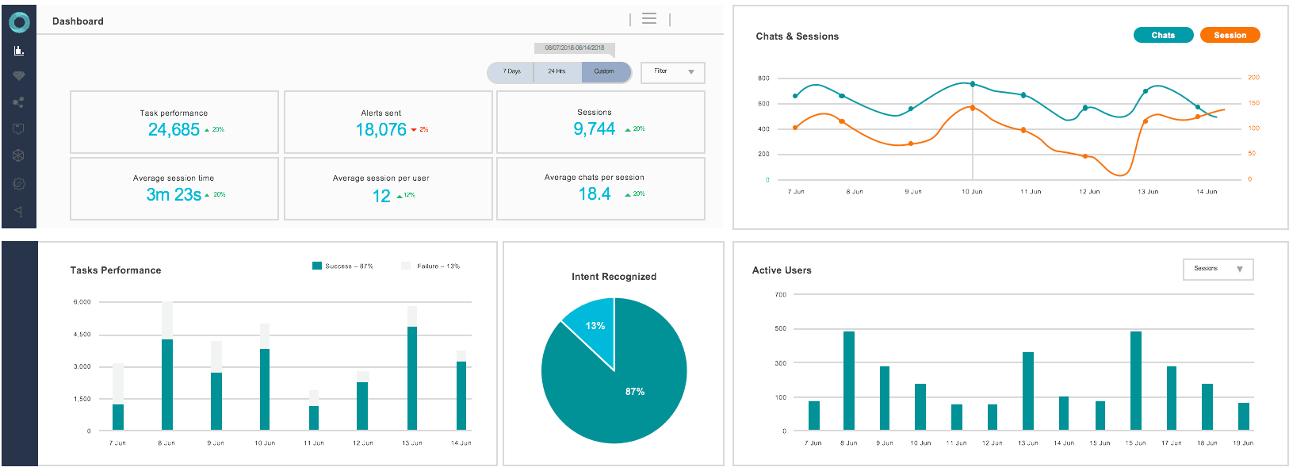Open settings via the sidebar gear icon

(x=19, y=184)
